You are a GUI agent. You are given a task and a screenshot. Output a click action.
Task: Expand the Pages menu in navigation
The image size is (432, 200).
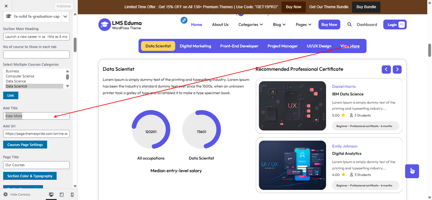[x=303, y=25]
